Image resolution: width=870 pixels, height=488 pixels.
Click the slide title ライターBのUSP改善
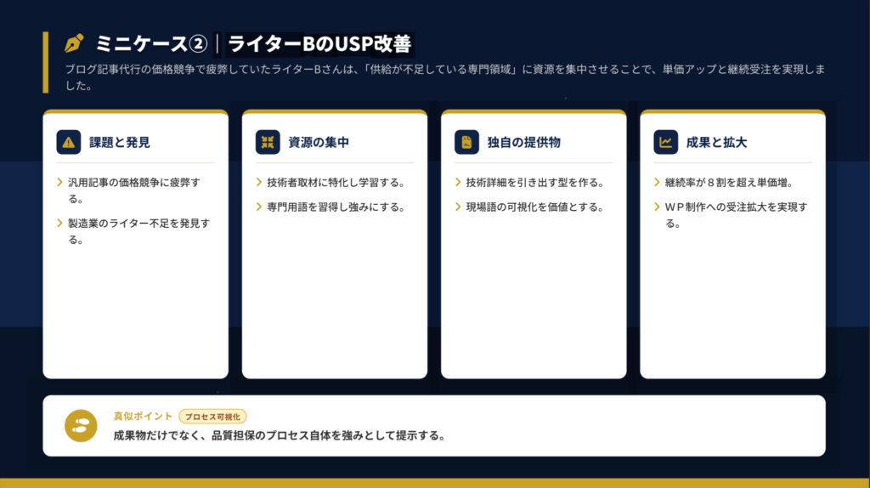[319, 43]
